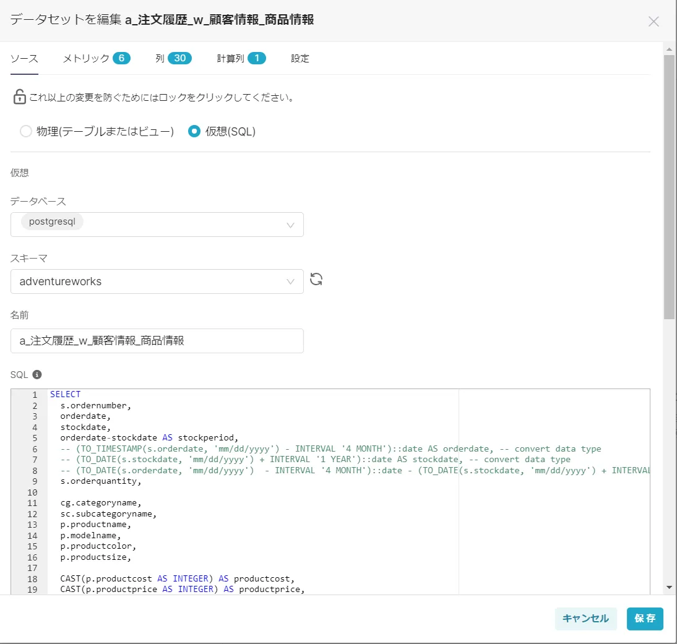Click scrollbar up arrow at top
The width and height of the screenshot is (677, 644).
pos(669,49)
